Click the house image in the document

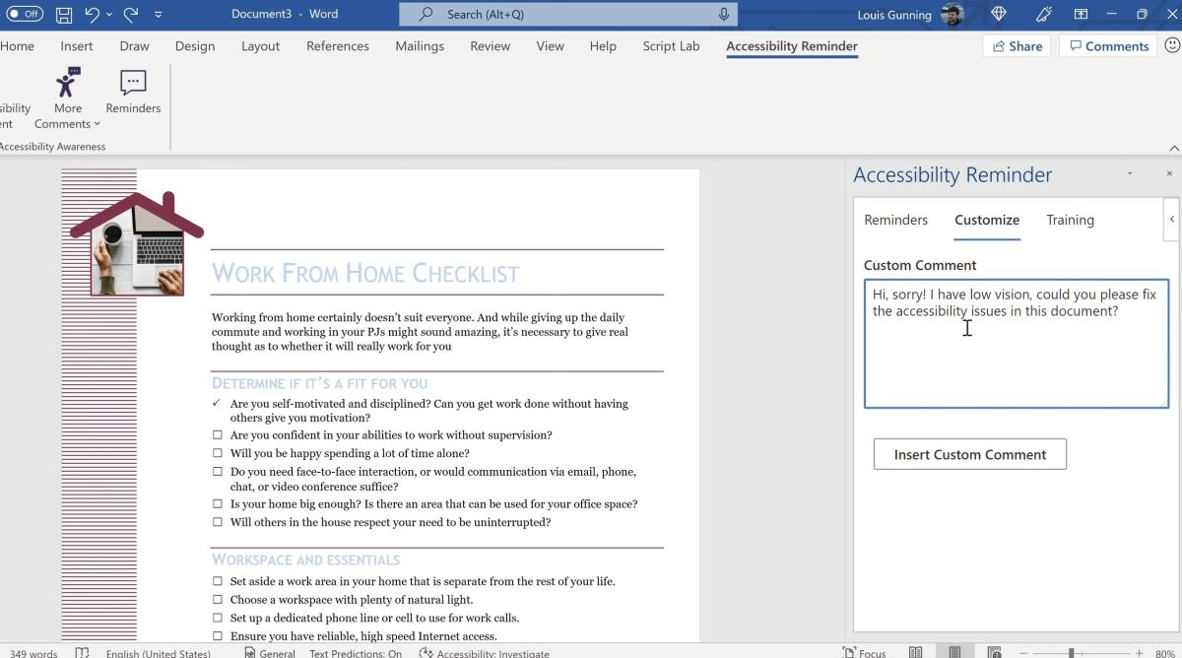click(x=137, y=242)
